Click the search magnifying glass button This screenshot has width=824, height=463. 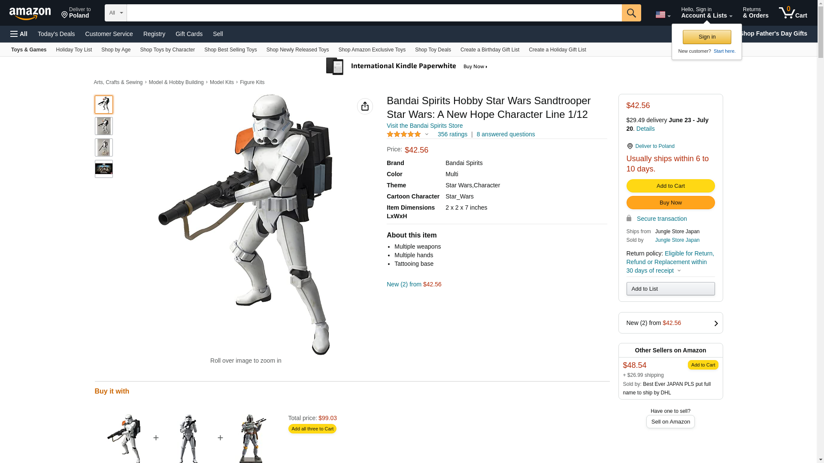click(631, 13)
